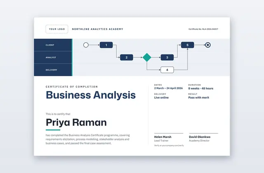Select the '8 weeks · 48 hours' value
This screenshot has width=264, height=173.
[x=201, y=89]
